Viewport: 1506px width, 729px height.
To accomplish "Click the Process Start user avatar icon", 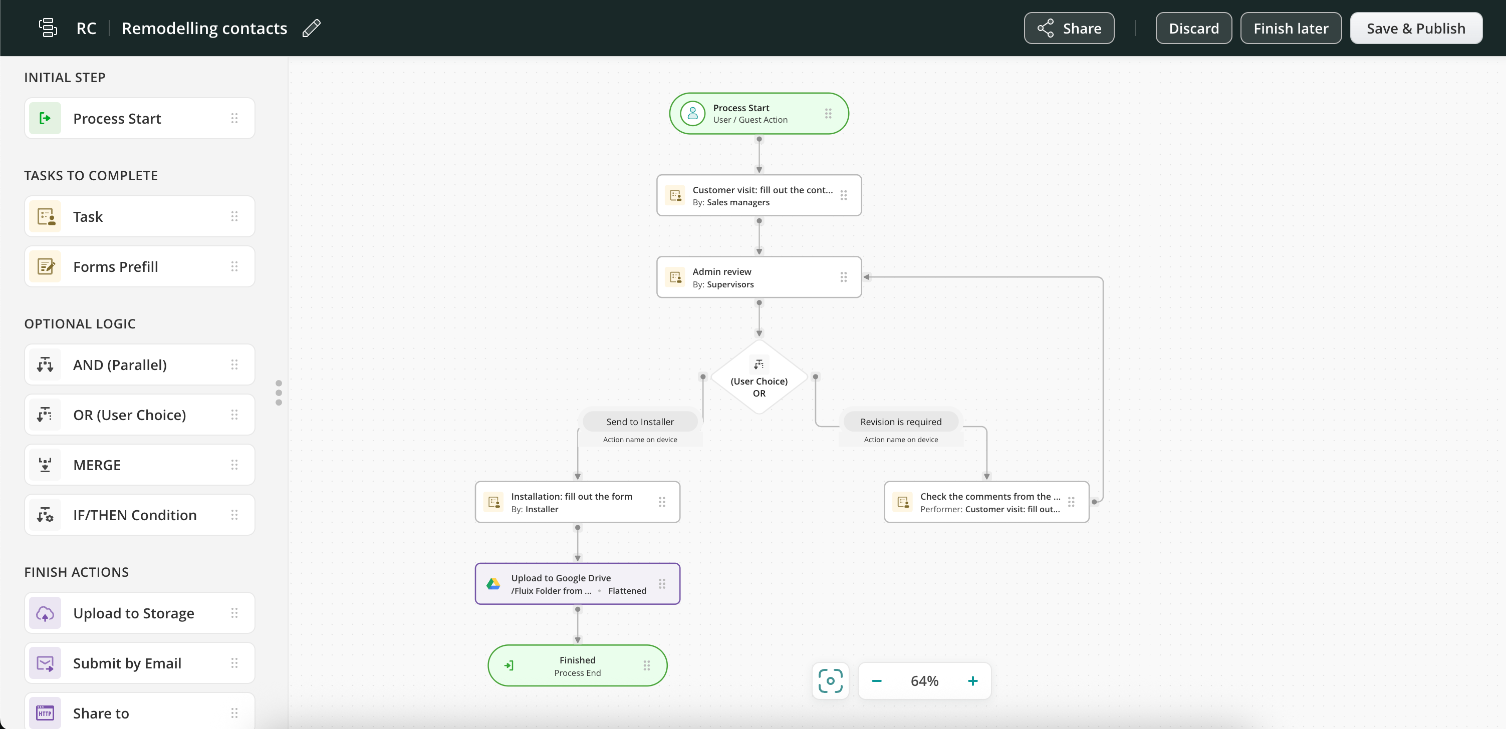I will coord(693,113).
